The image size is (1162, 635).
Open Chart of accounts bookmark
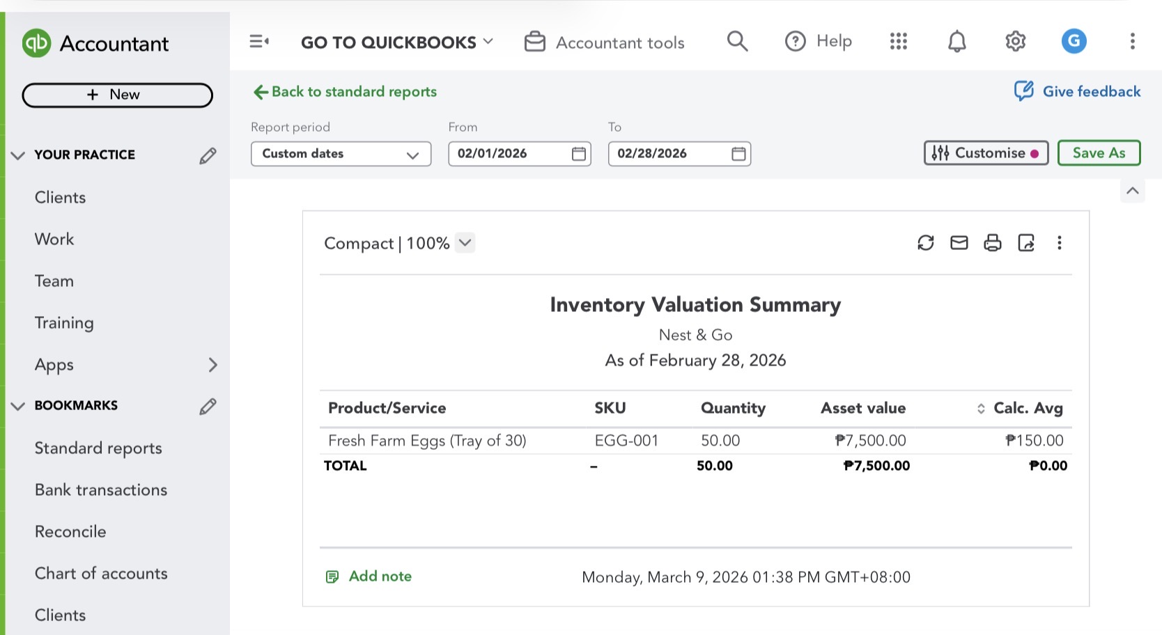coord(101,574)
